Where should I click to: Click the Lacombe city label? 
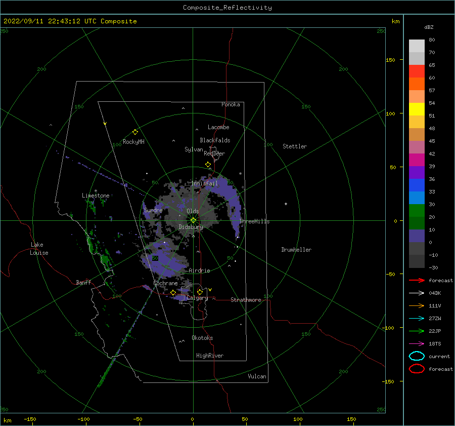[x=218, y=127]
